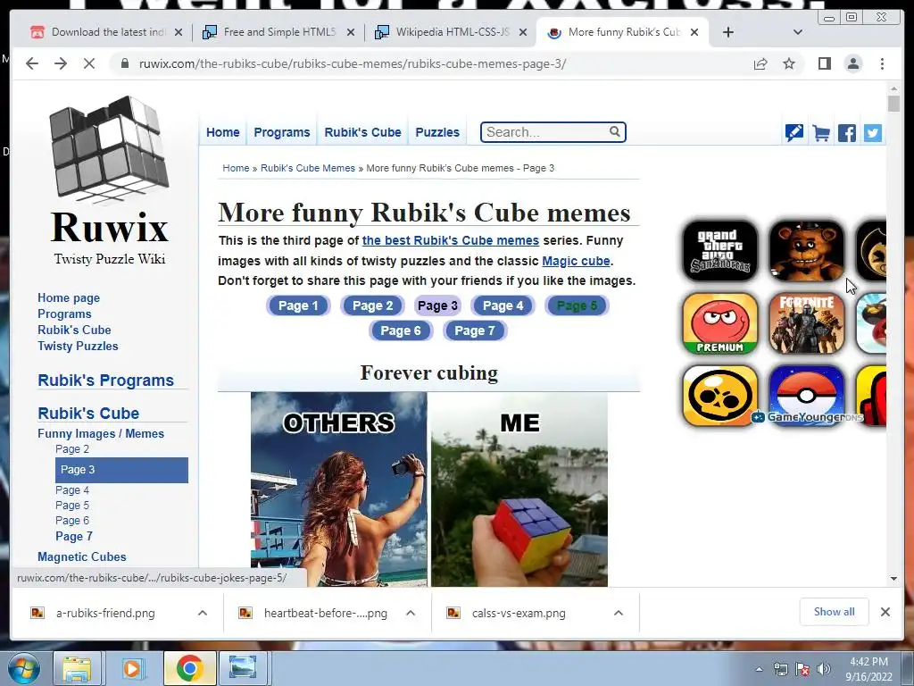This screenshot has width=914, height=686.
Task: Open the Pokeball game icon
Action: (x=807, y=396)
